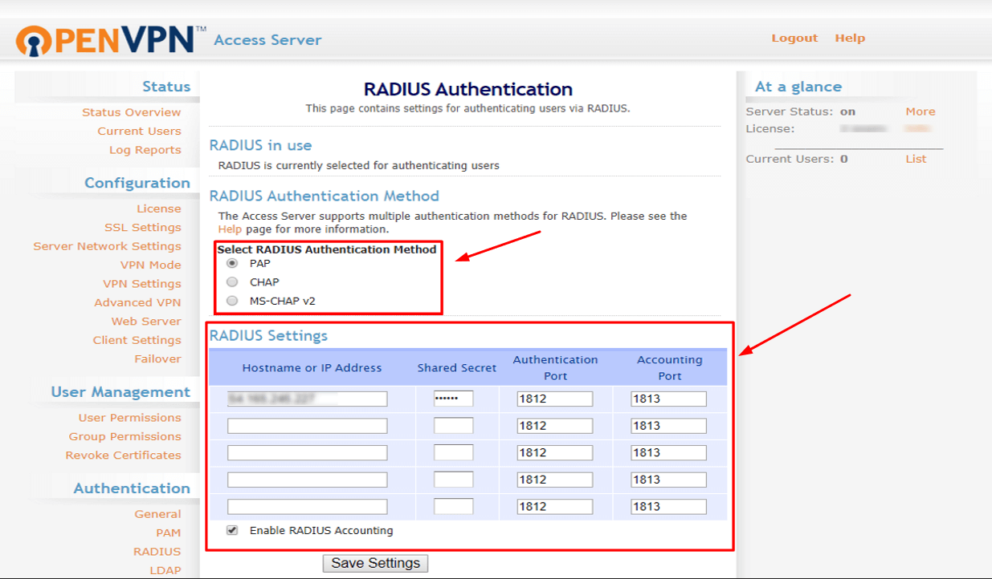The width and height of the screenshot is (992, 579).
Task: Open Status Overview in sidebar
Action: click(x=131, y=112)
